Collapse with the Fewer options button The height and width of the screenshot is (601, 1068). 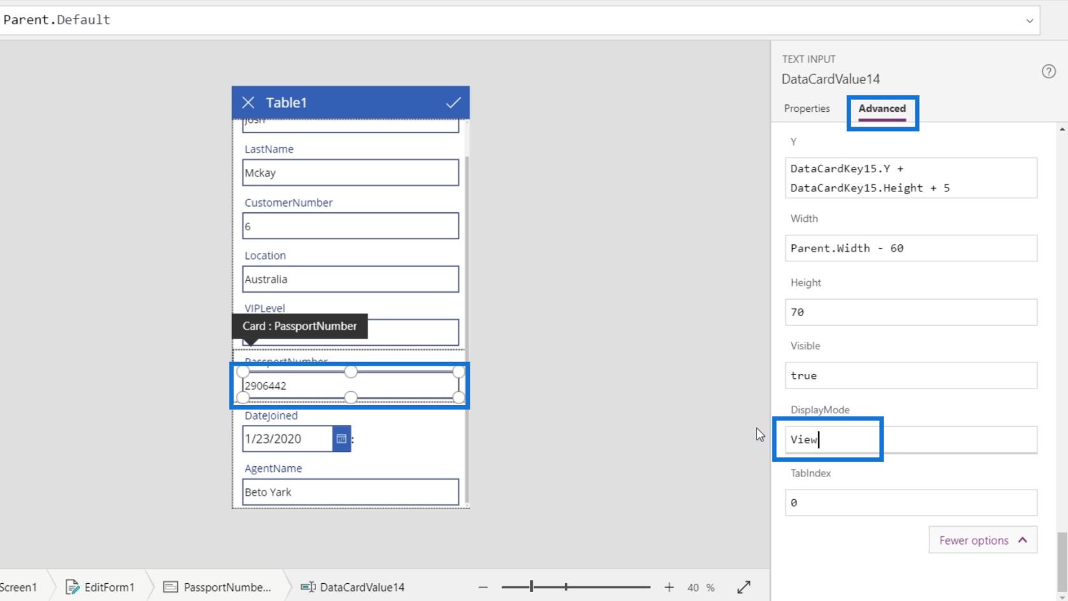[983, 540]
